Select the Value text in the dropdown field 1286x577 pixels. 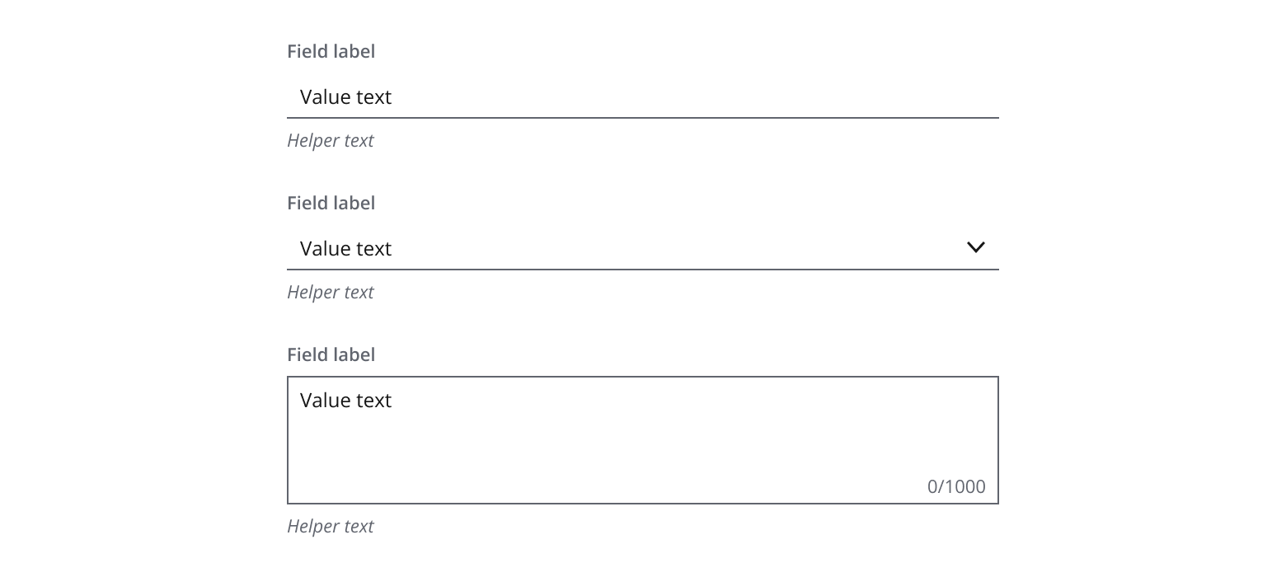pos(345,248)
